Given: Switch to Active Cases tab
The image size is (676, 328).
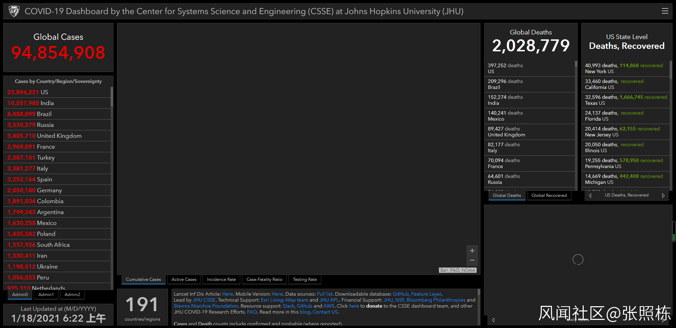Looking at the screenshot, I should point(184,279).
